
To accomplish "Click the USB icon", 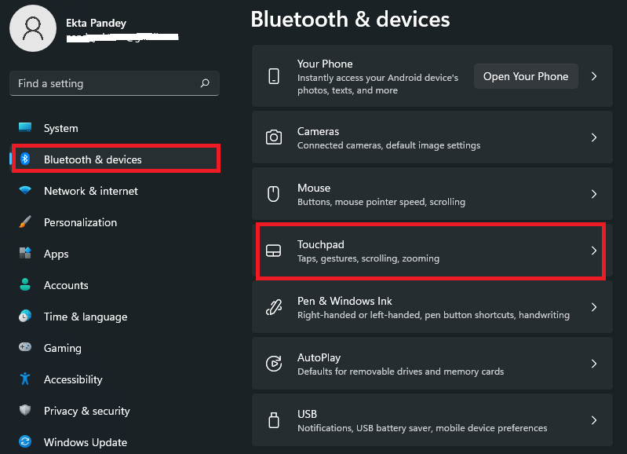I will click(274, 420).
